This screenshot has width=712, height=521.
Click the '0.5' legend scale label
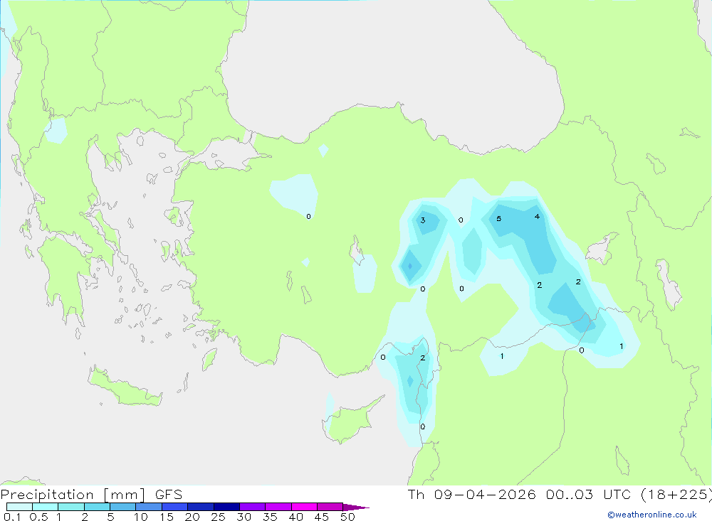[38, 517]
